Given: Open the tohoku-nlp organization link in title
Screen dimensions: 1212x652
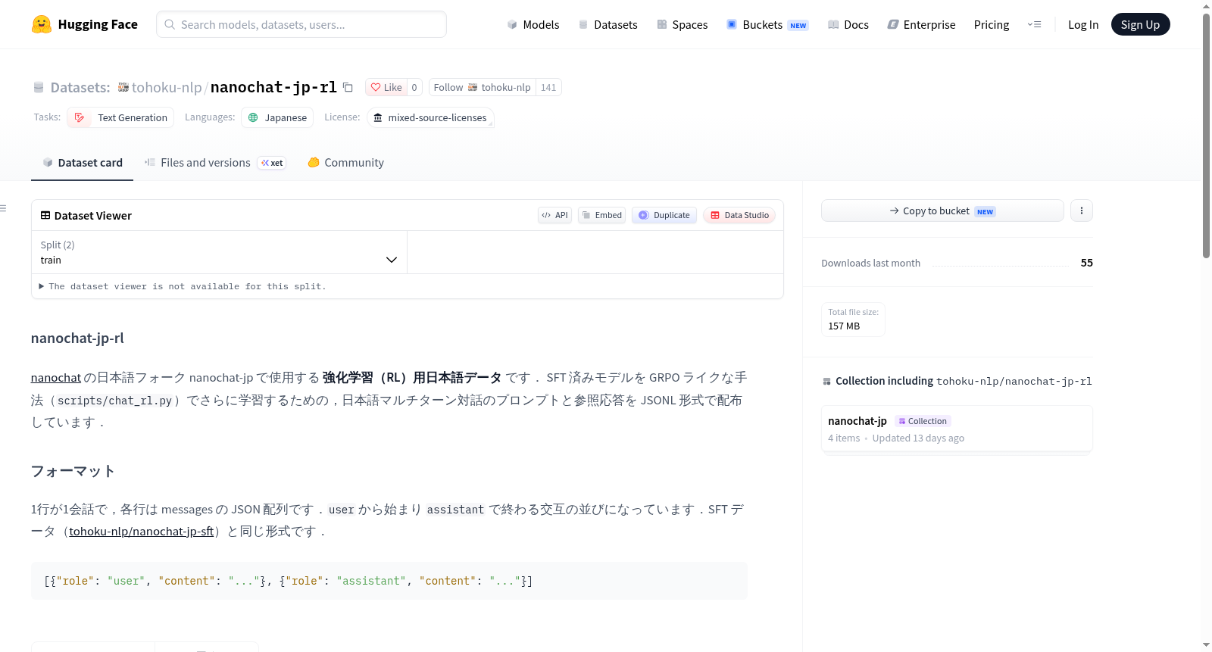Looking at the screenshot, I should tap(167, 87).
